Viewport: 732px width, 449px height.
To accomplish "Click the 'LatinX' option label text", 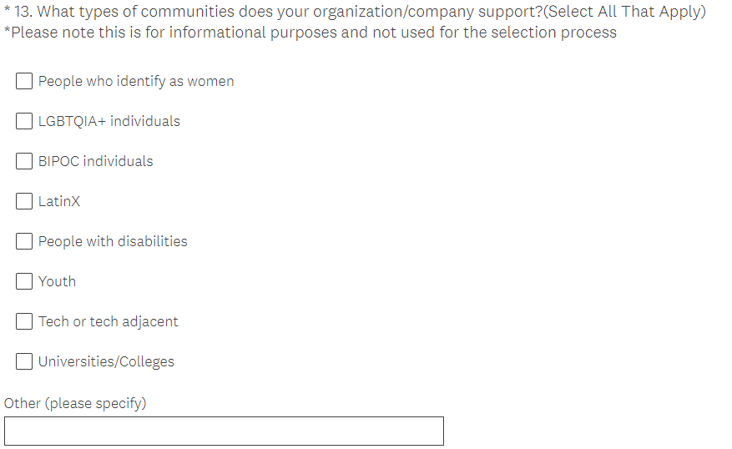I will pyautogui.click(x=59, y=201).
